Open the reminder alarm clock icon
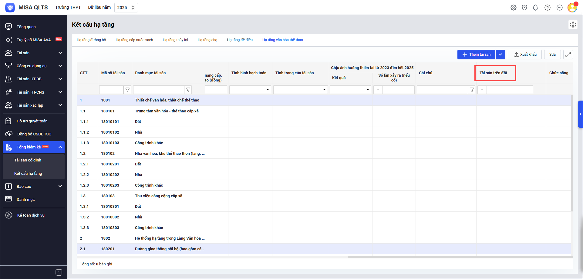 (x=524, y=8)
